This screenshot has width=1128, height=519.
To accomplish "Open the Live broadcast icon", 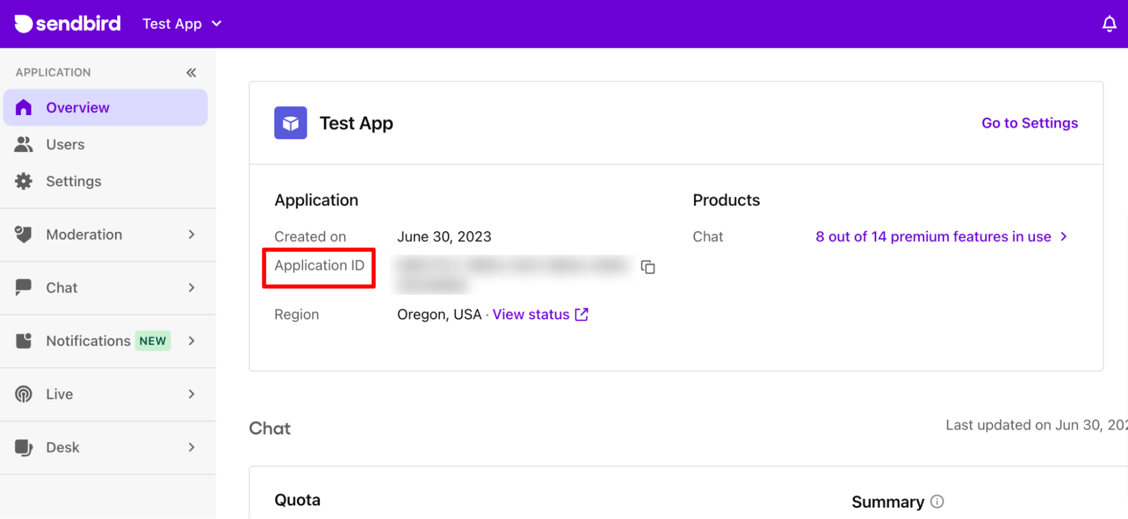I will pos(24,394).
